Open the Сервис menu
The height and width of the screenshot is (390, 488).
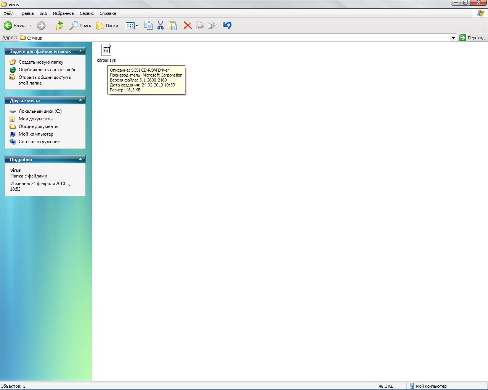pyautogui.click(x=87, y=13)
